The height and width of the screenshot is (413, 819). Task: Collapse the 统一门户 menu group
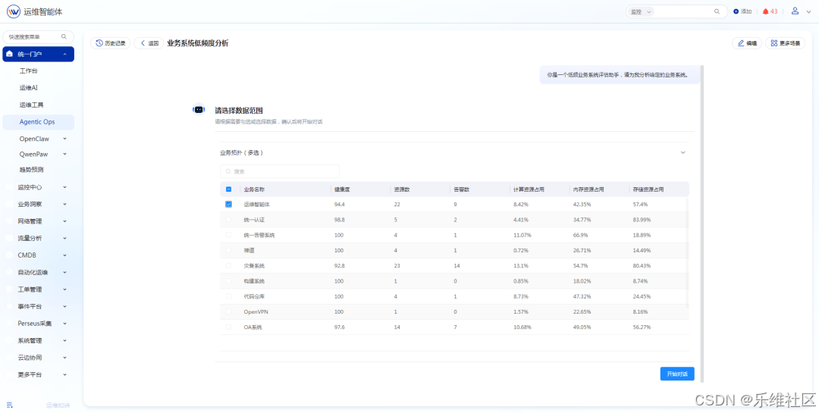(x=64, y=55)
